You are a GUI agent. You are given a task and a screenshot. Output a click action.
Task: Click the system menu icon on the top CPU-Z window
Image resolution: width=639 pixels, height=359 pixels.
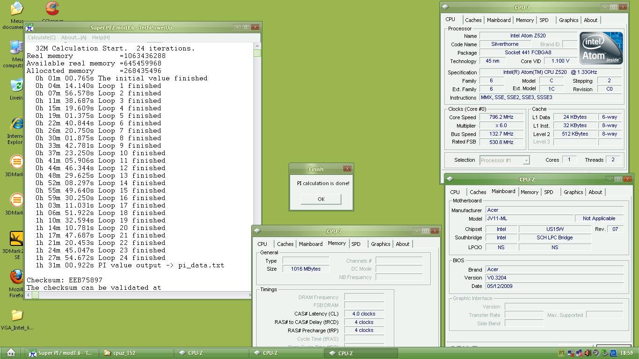tap(445, 7)
